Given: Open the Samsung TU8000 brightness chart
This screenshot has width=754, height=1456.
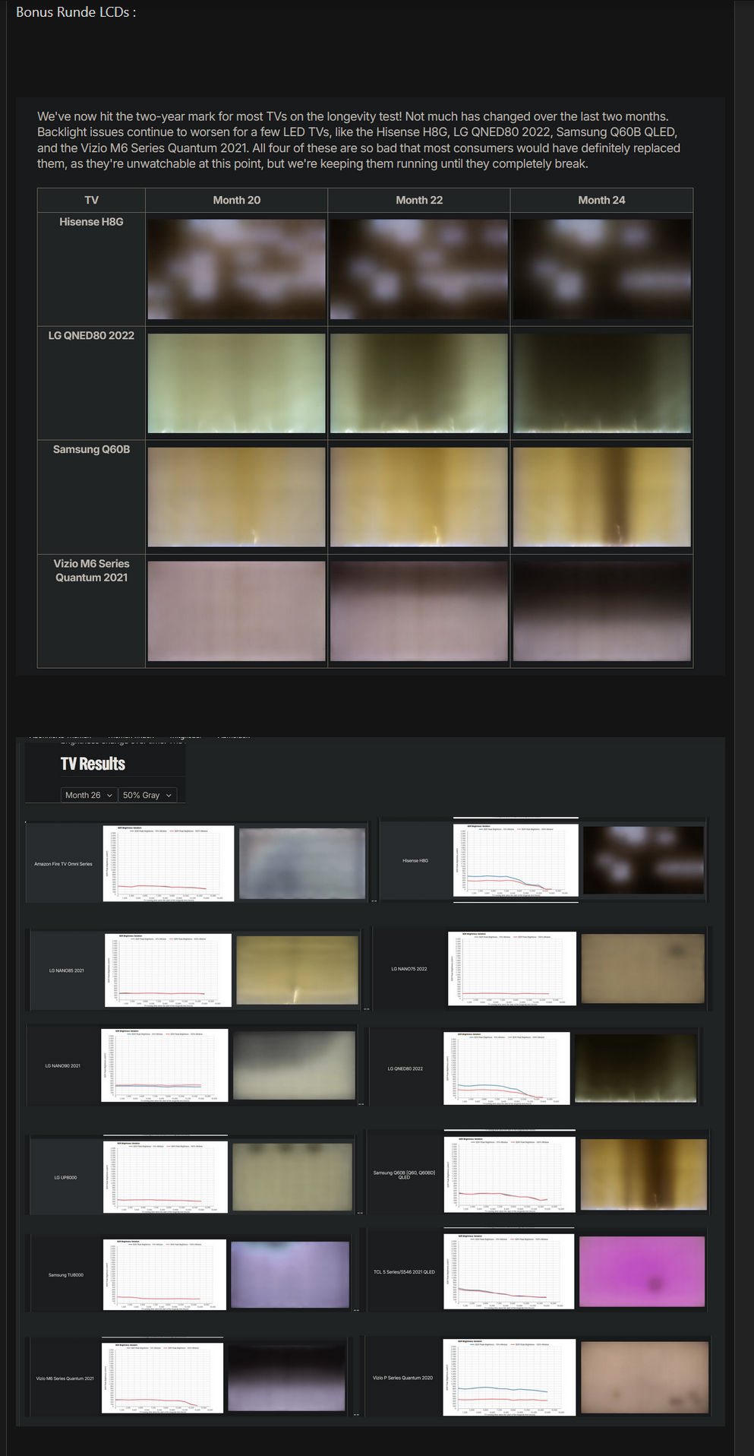Looking at the screenshot, I should coord(165,1274).
